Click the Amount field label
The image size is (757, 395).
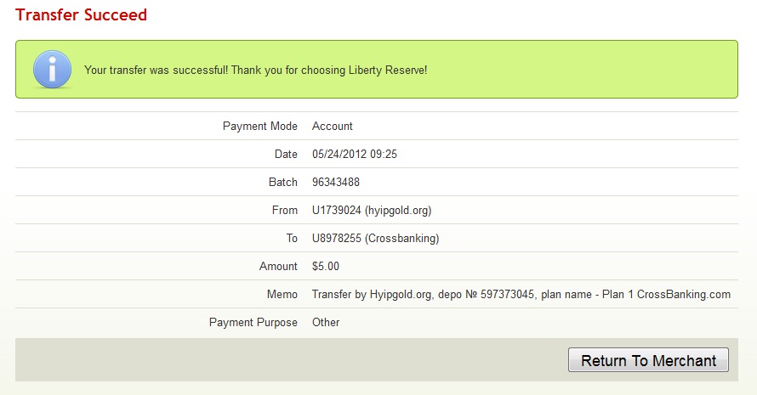(x=278, y=267)
